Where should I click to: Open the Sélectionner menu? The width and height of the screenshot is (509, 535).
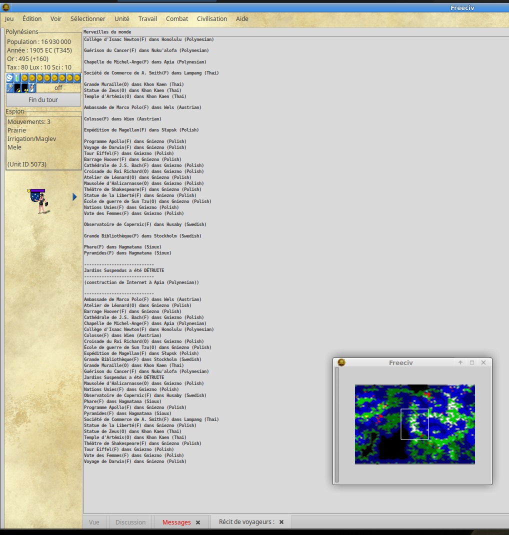pyautogui.click(x=88, y=18)
